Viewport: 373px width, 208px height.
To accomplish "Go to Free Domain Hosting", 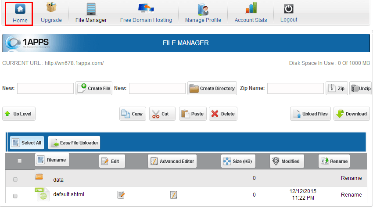I will (x=146, y=13).
